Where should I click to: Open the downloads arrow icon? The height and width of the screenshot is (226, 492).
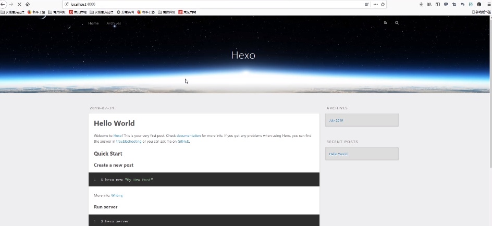[421, 4]
